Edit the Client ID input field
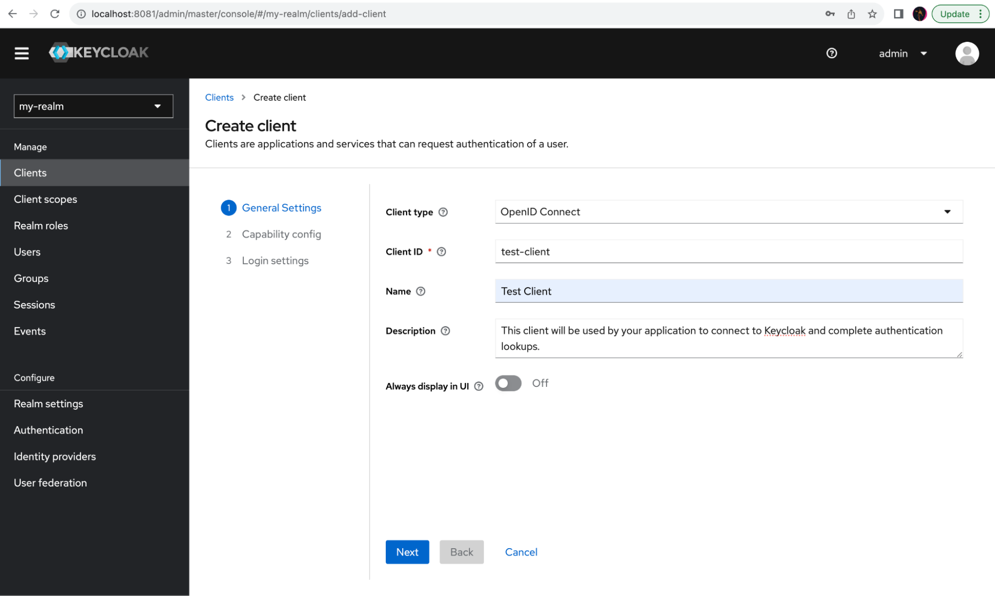 click(729, 251)
